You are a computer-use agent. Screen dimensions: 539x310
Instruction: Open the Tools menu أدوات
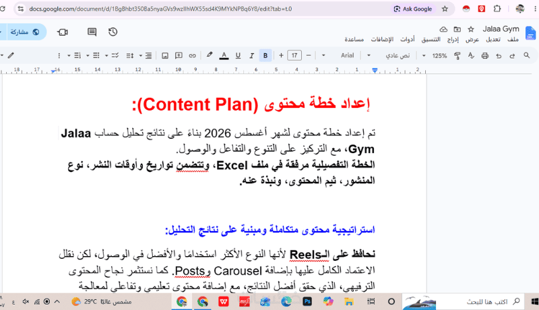(x=408, y=40)
